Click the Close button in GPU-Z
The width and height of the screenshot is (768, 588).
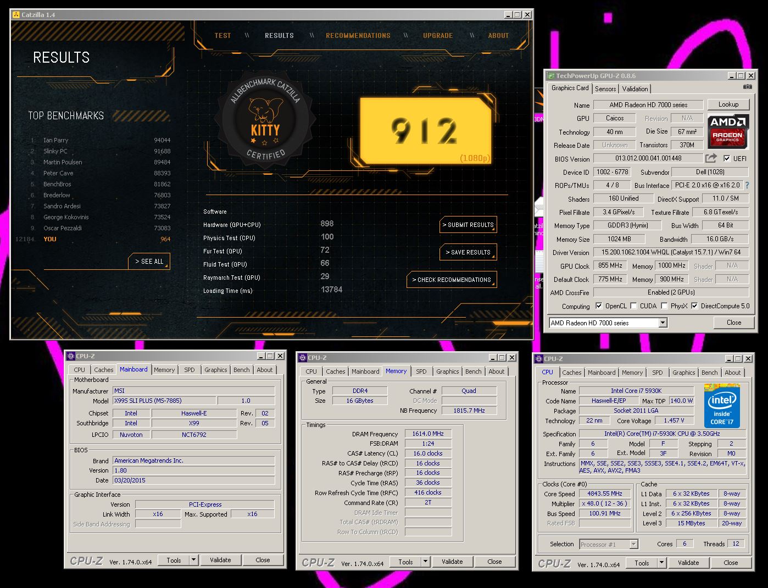(x=734, y=323)
